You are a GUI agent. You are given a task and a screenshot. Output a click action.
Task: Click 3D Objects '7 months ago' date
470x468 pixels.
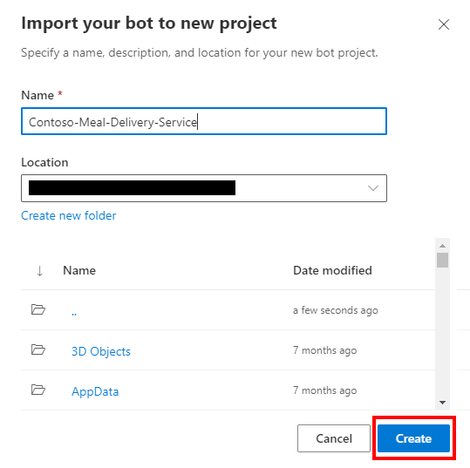pos(325,350)
